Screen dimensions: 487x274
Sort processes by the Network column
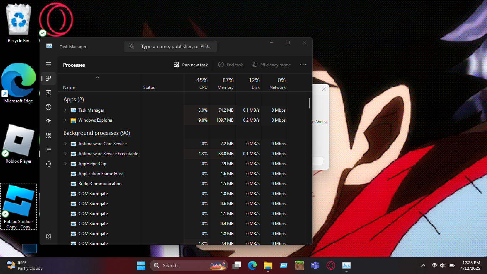click(x=275, y=83)
